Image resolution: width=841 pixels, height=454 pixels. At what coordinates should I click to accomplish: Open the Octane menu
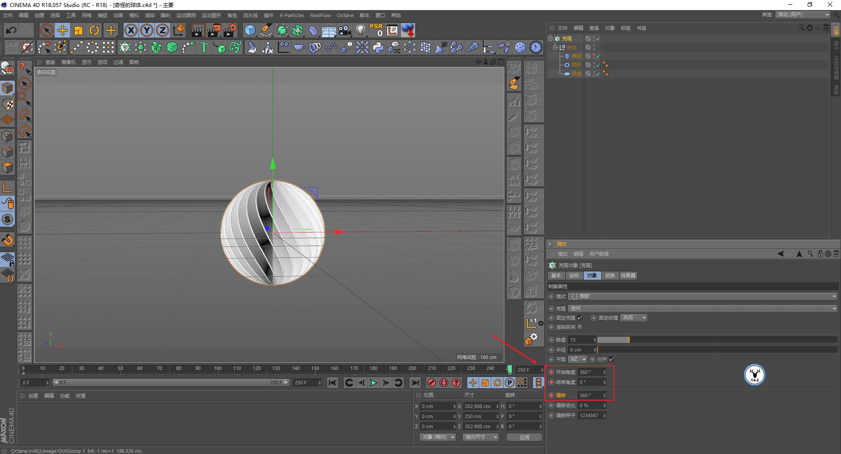(x=345, y=15)
